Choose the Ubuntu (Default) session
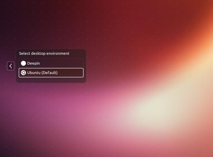 point(51,73)
